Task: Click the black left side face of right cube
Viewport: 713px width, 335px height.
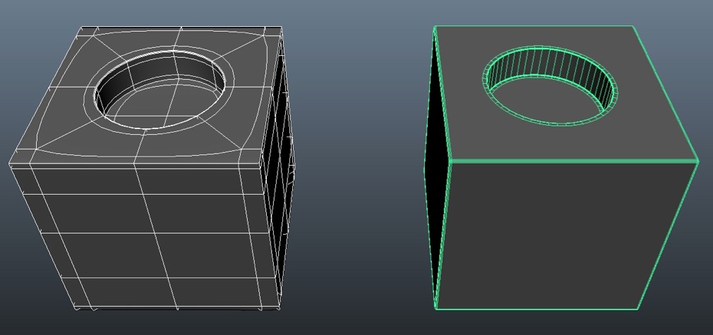Action: click(x=436, y=162)
